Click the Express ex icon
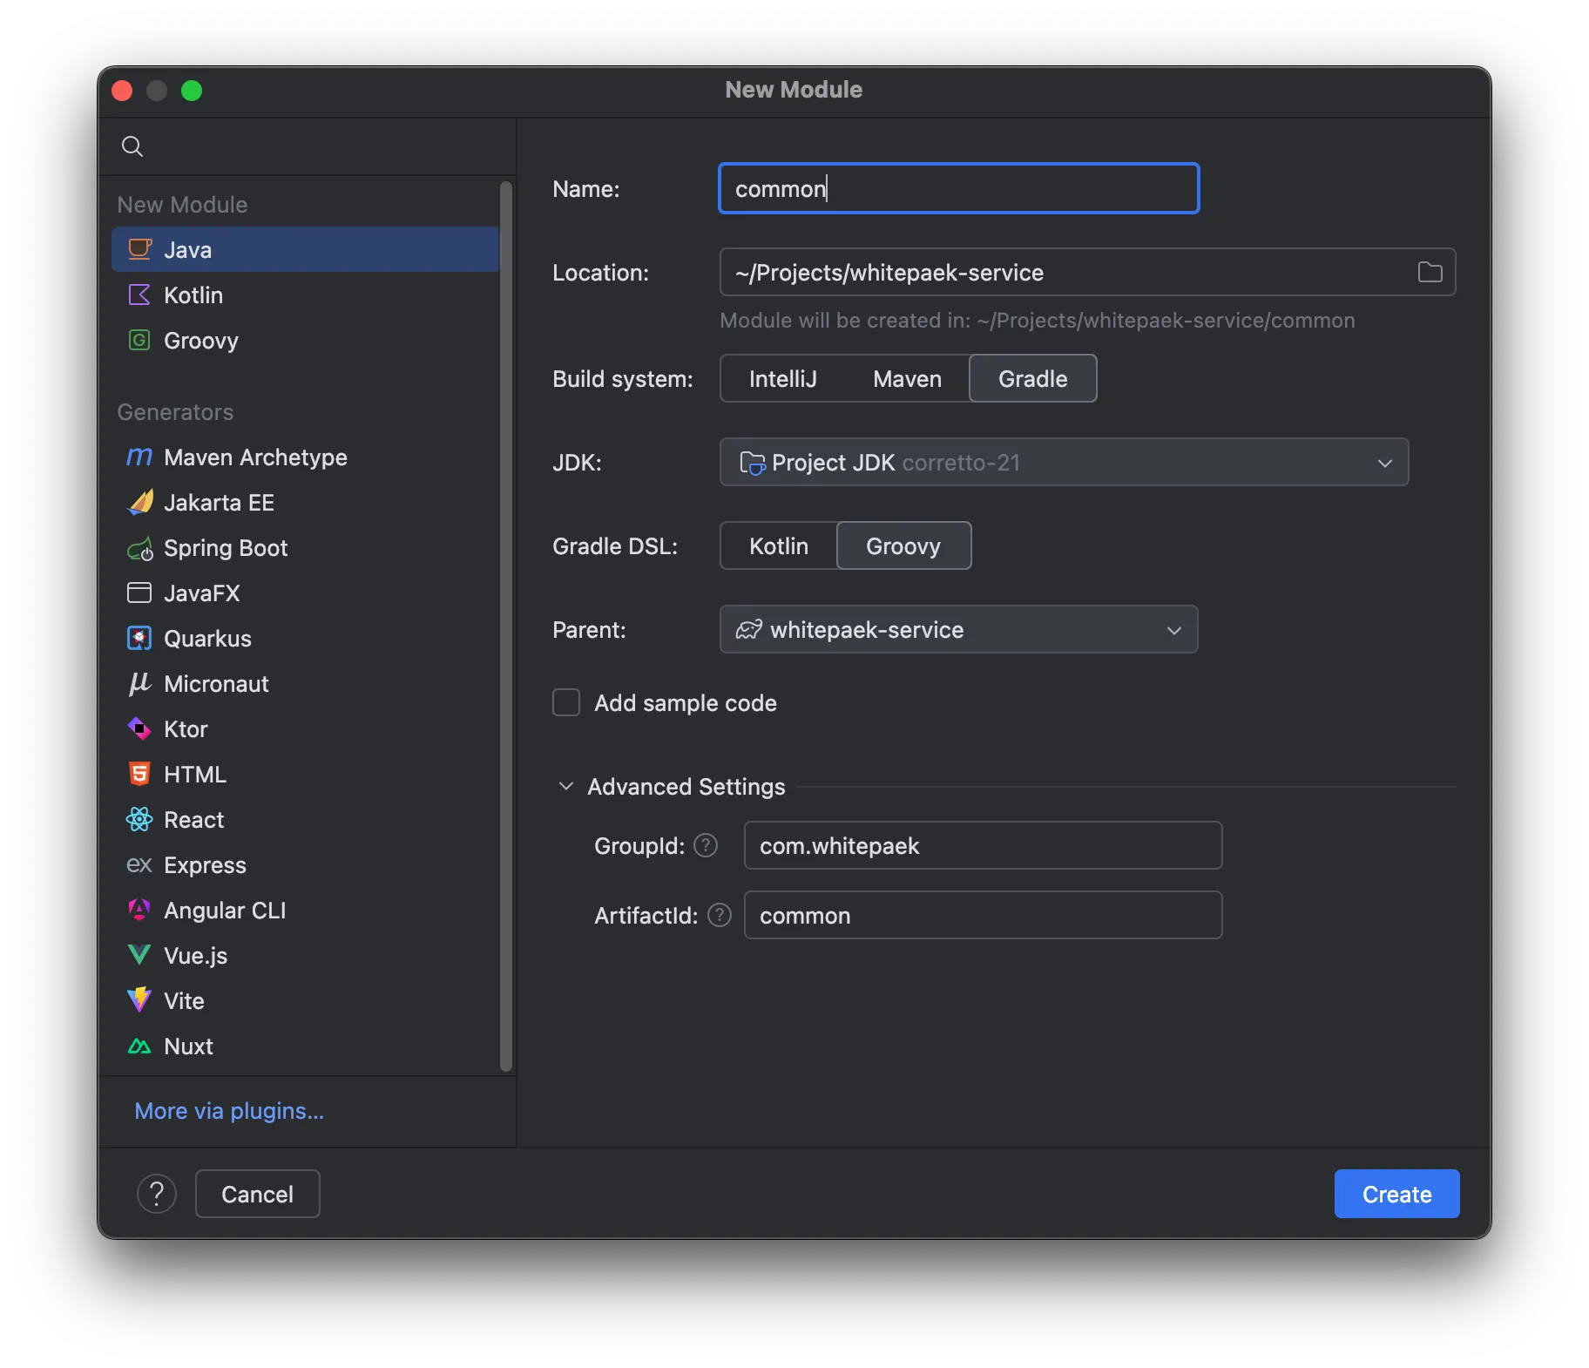 click(x=139, y=864)
